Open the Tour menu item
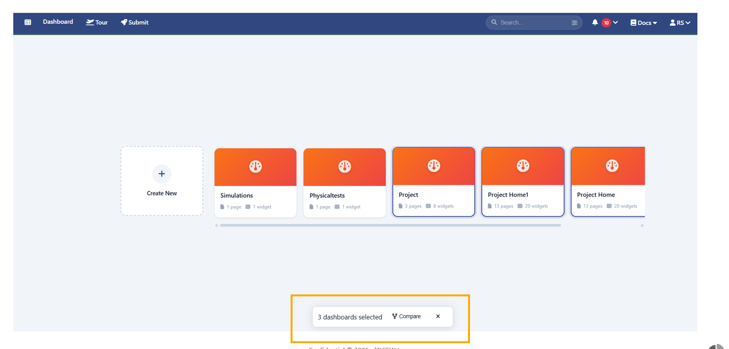The image size is (729, 349). coord(97,22)
